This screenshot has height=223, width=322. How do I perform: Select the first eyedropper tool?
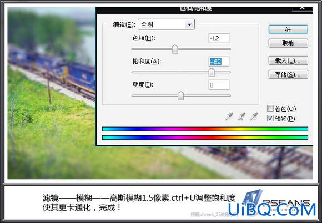click(229, 116)
